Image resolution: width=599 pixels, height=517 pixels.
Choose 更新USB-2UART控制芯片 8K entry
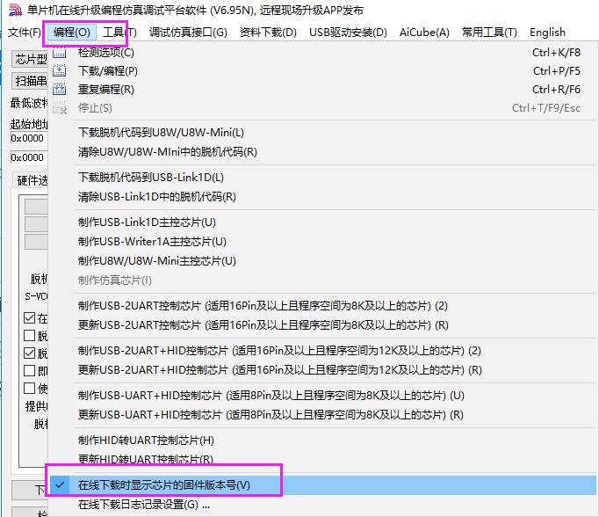322,325
